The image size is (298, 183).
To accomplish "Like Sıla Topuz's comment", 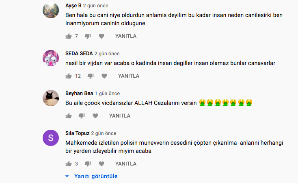I will (x=69, y=164).
